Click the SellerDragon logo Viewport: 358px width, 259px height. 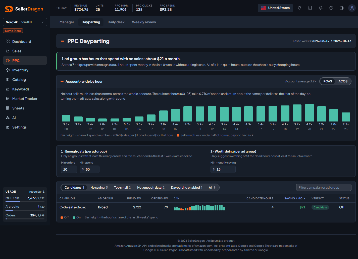(24, 9)
